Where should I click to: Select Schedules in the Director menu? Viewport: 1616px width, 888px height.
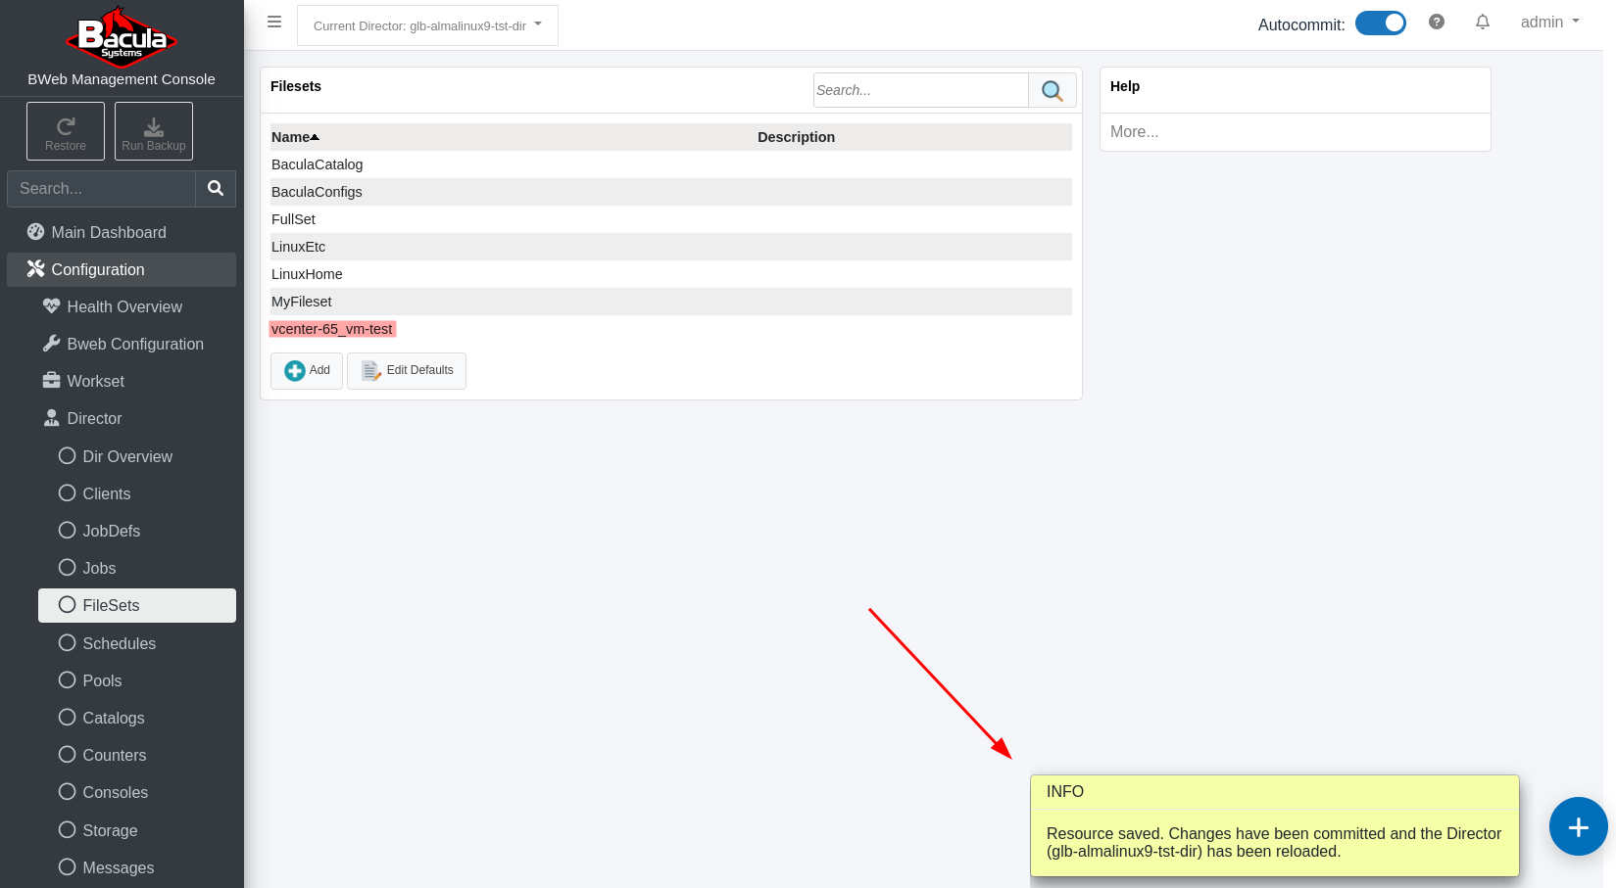click(119, 643)
